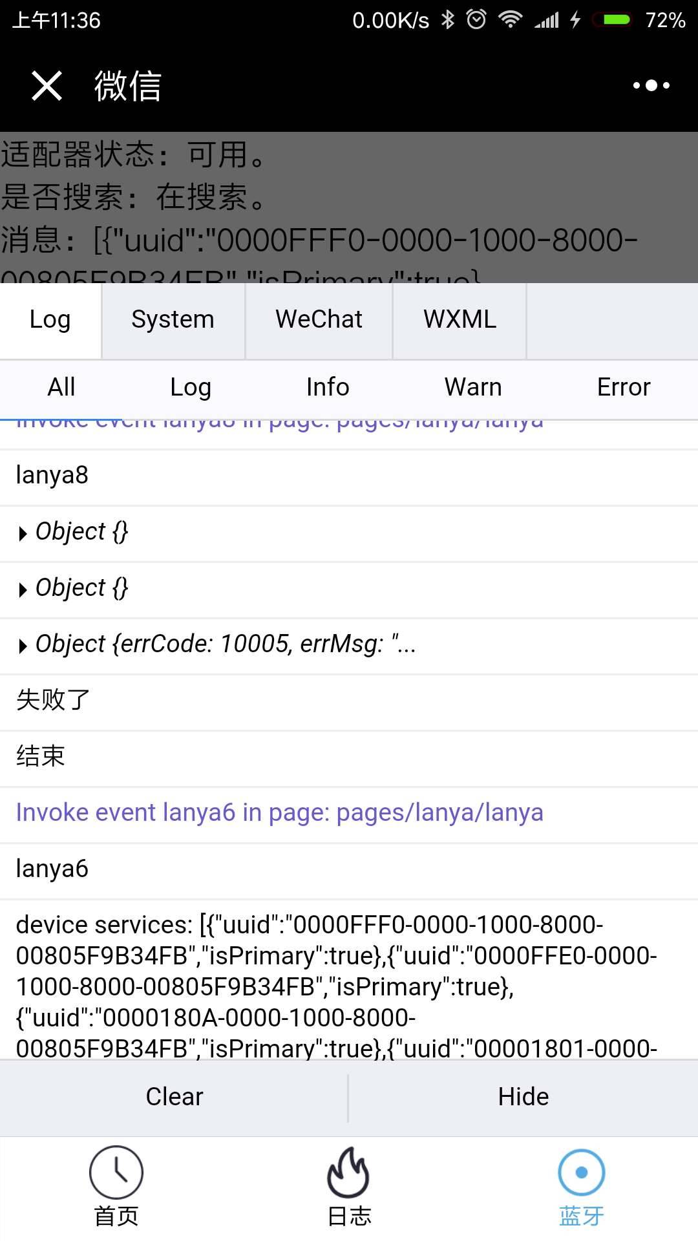698x1241 pixels.
Task: Tap the cellular signal strength icon
Action: (547, 21)
